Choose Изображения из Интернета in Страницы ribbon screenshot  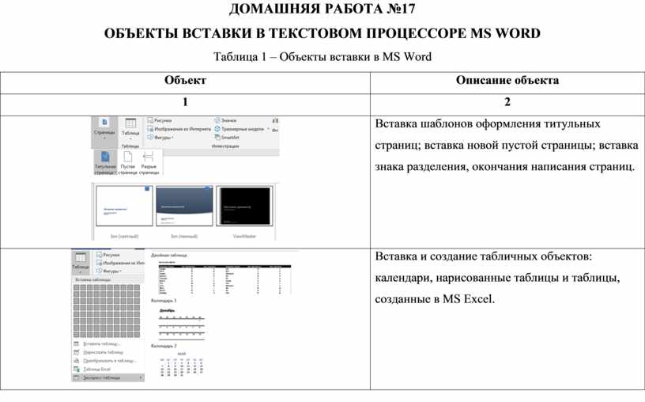pyautogui.click(x=179, y=129)
